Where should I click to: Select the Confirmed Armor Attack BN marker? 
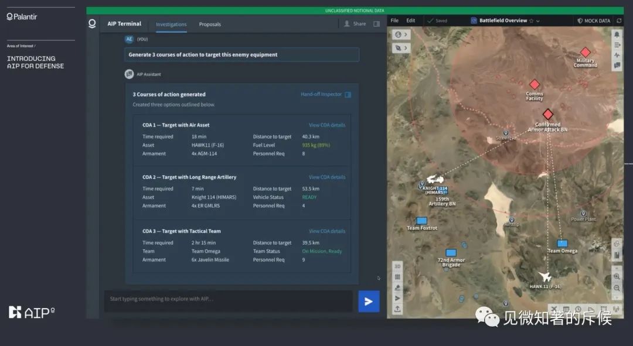548,114
